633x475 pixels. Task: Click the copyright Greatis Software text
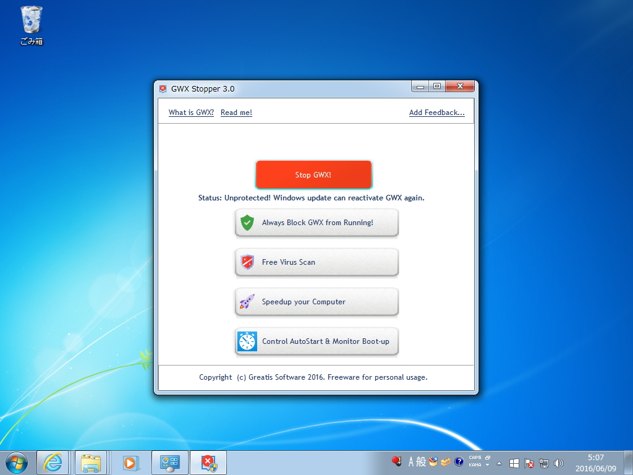(313, 377)
